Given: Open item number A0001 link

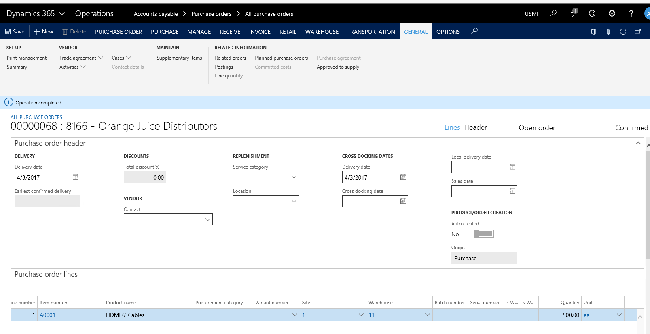Looking at the screenshot, I should pos(47,315).
